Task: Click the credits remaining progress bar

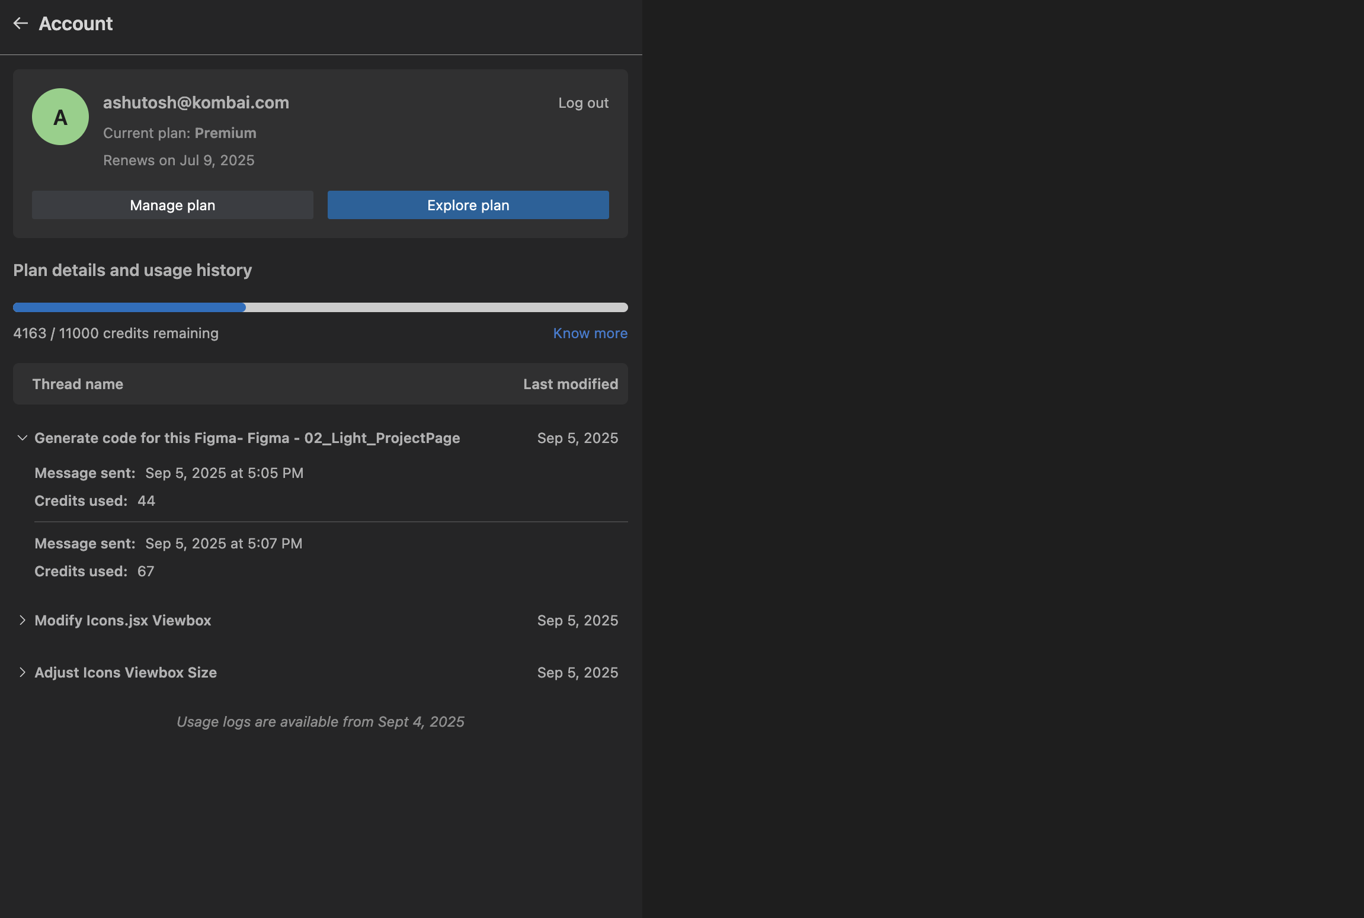Action: pos(320,307)
